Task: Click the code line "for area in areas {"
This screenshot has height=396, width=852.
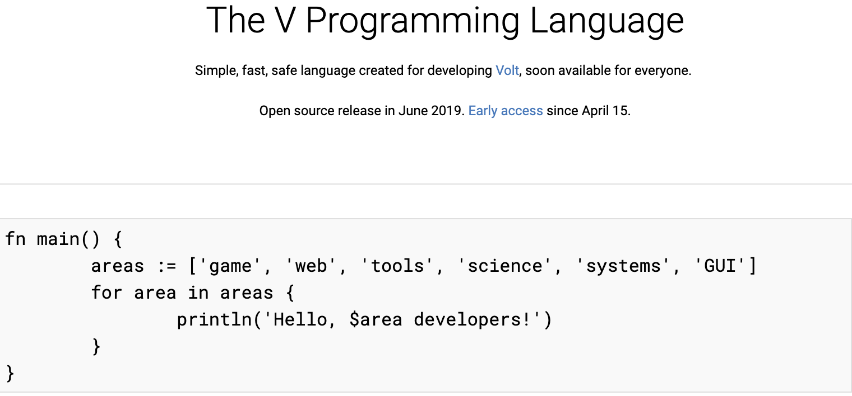Action: pos(193,293)
